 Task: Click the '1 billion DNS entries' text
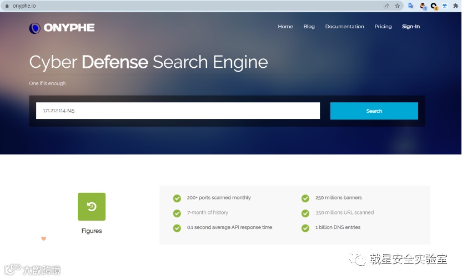[338, 227]
